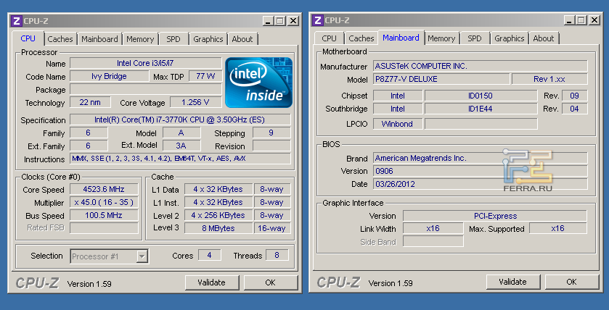Switch to CPU tab in the right window

(329, 38)
